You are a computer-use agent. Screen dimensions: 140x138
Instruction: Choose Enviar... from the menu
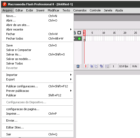38,120
